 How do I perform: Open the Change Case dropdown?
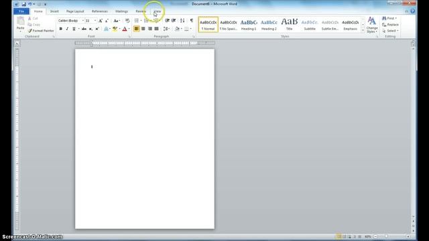[117, 21]
